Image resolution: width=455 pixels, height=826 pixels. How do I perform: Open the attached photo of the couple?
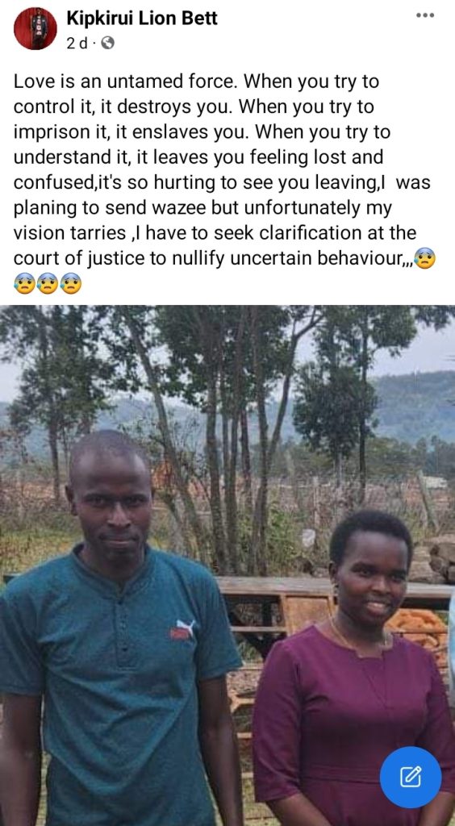pos(227,565)
